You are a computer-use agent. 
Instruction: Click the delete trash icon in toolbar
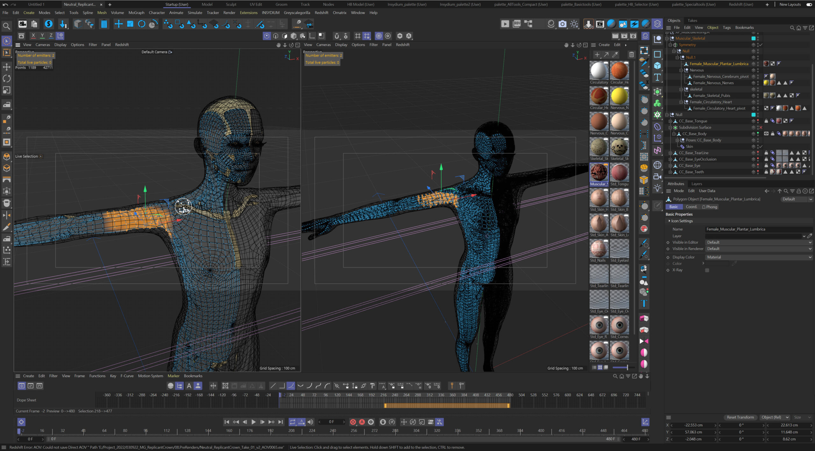click(104, 24)
